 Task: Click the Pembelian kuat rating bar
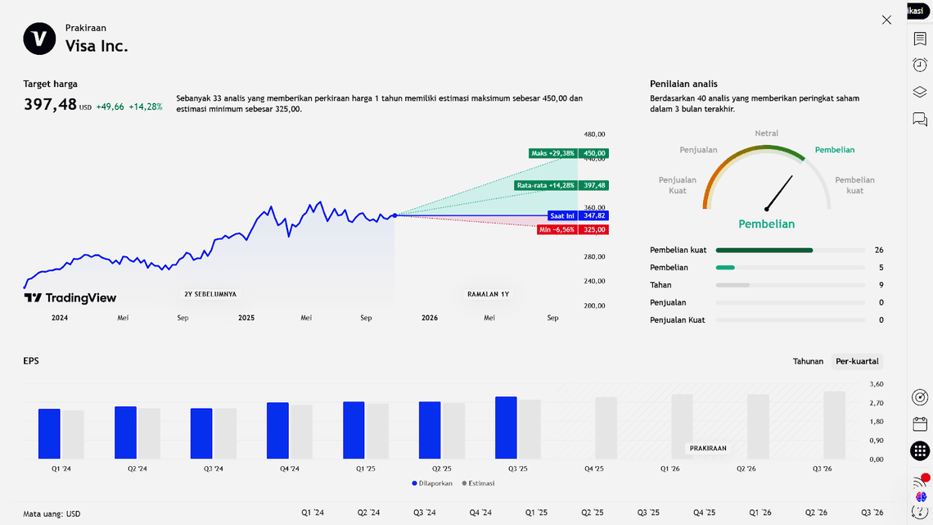790,250
